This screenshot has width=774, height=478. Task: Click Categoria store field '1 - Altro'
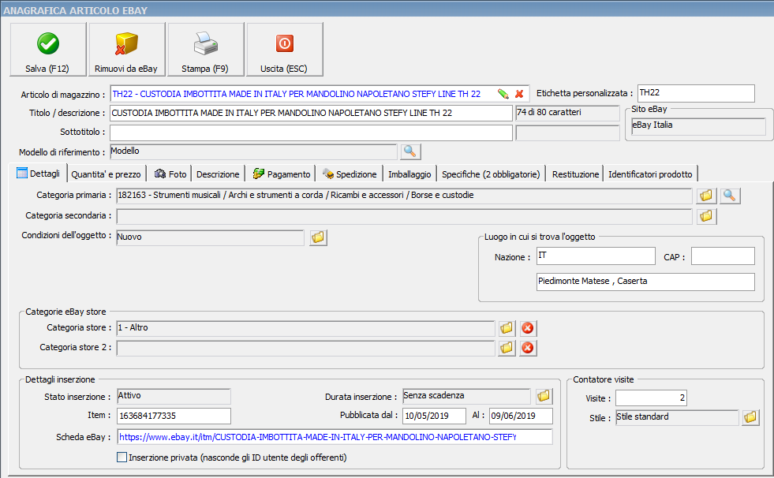[x=305, y=328]
